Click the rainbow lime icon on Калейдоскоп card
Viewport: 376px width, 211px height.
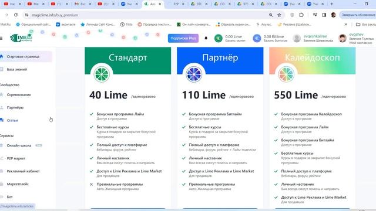[286, 74]
